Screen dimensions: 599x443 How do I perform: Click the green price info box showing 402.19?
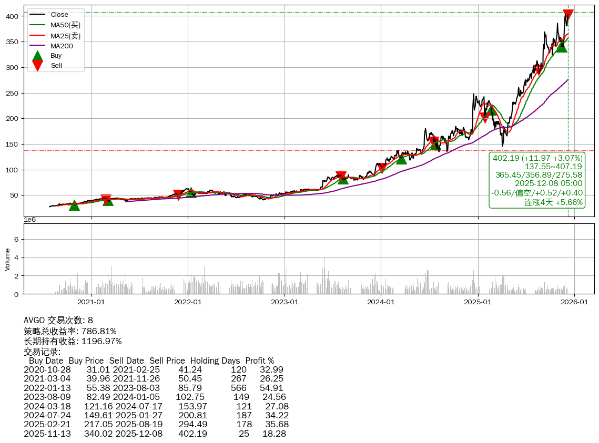(537, 180)
